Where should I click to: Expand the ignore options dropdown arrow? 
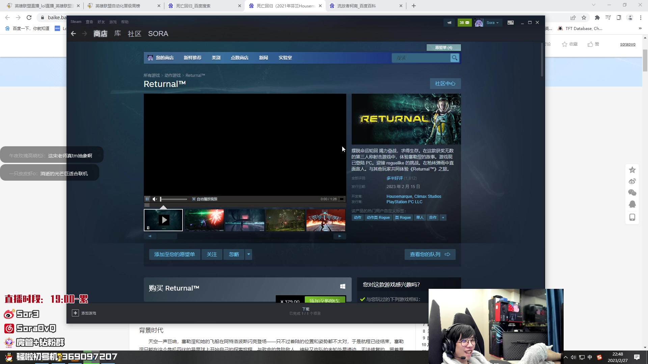coord(248,254)
